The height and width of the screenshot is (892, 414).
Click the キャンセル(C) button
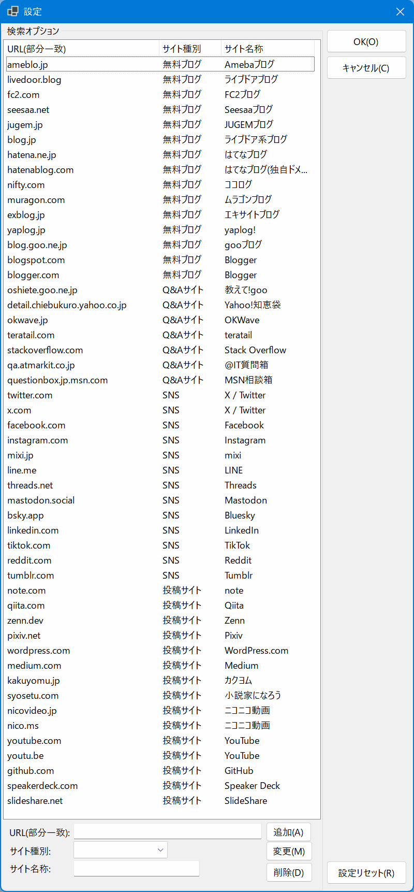coord(366,68)
